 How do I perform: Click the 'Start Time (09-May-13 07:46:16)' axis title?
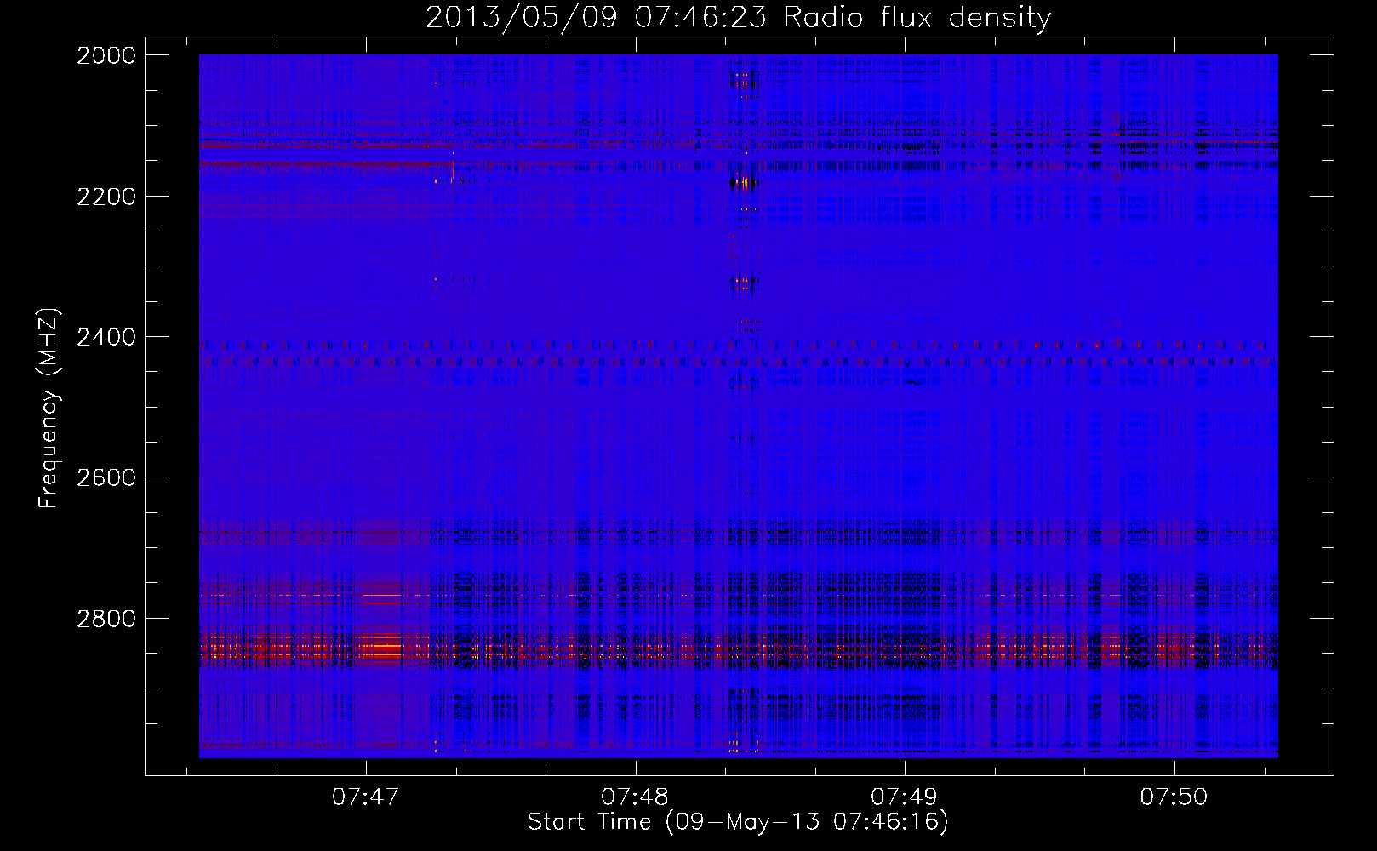(738, 822)
